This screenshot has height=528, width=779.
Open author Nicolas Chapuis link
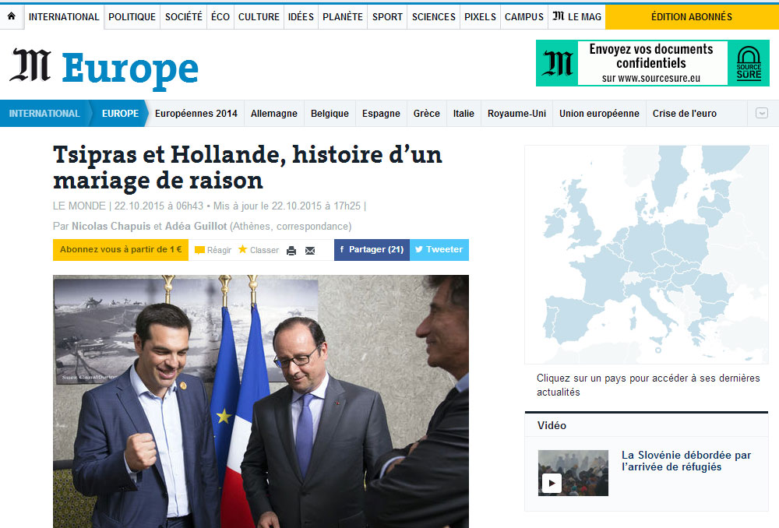[111, 226]
